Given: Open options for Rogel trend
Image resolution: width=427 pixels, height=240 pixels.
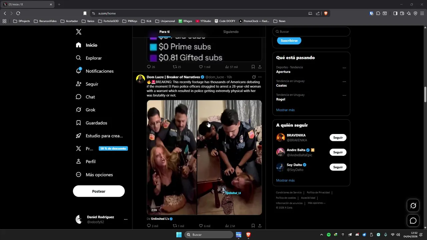Looking at the screenshot, I should tap(344, 95).
